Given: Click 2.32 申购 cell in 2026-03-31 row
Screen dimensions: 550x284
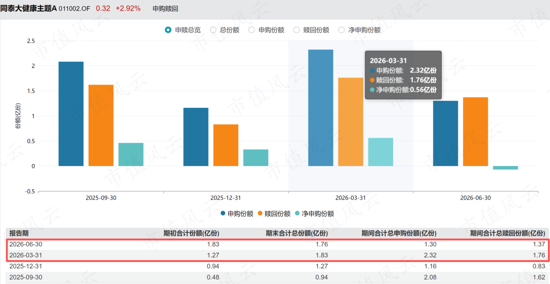Looking at the screenshot, I should coord(431,255).
